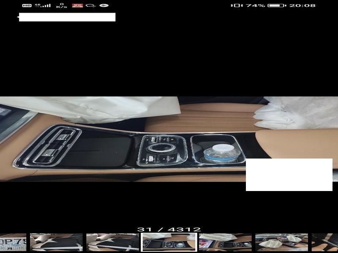Select the thumbnail right after the highlighted one

click(225, 242)
